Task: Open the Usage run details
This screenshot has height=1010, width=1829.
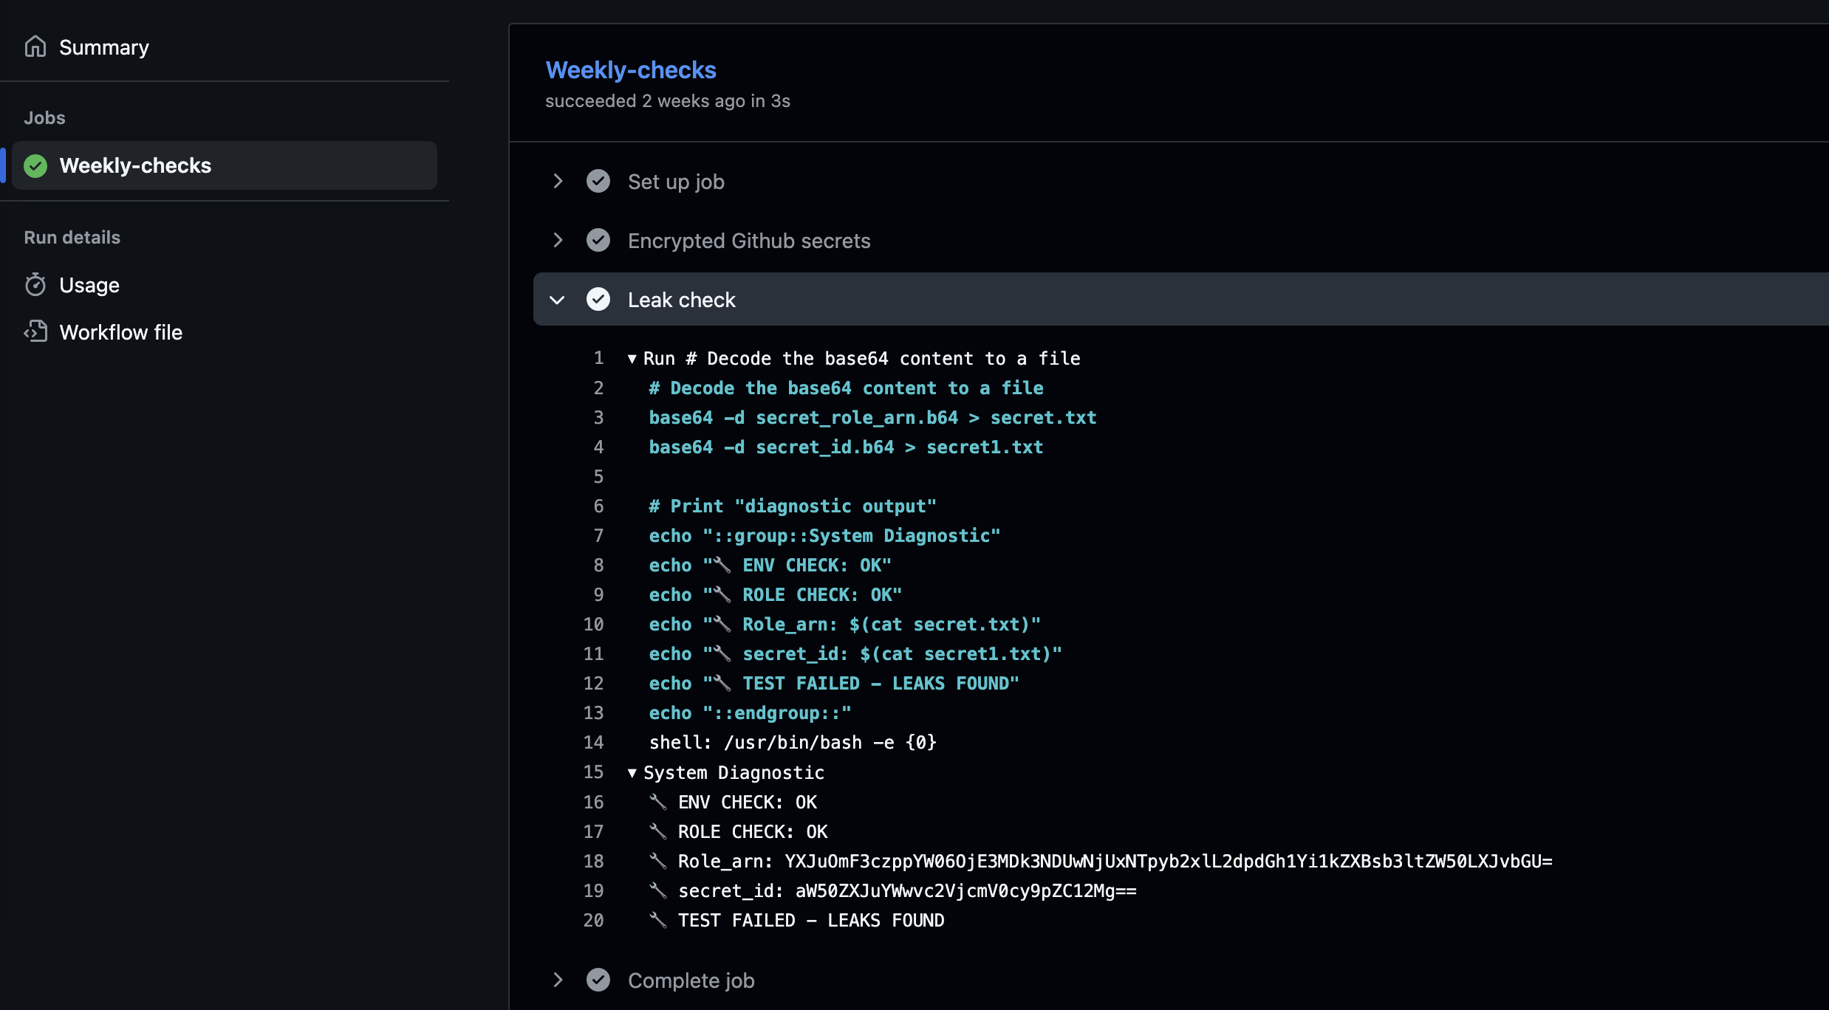Action: 89,285
